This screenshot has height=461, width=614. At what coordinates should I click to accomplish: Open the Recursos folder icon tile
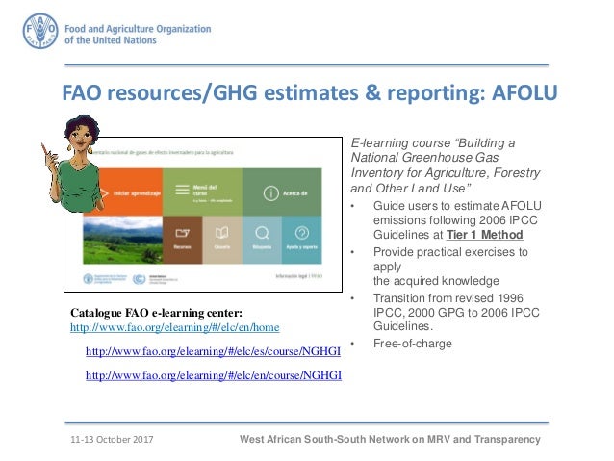pyautogui.click(x=183, y=240)
